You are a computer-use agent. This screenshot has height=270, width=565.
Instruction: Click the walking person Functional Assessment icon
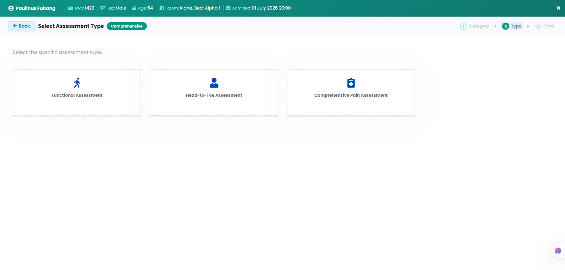[77, 83]
